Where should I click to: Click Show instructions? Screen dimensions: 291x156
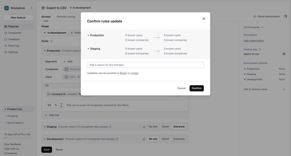[x=266, y=16]
